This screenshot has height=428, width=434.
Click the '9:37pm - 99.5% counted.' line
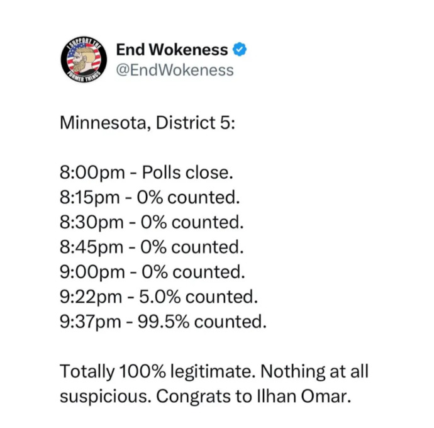[x=163, y=322]
